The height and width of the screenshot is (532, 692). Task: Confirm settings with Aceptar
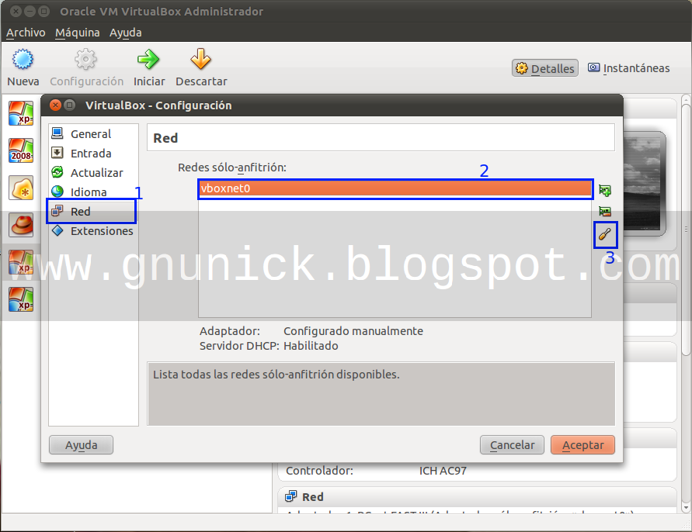(582, 444)
